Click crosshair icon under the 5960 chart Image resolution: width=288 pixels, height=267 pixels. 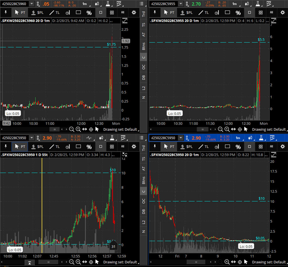(91, 129)
